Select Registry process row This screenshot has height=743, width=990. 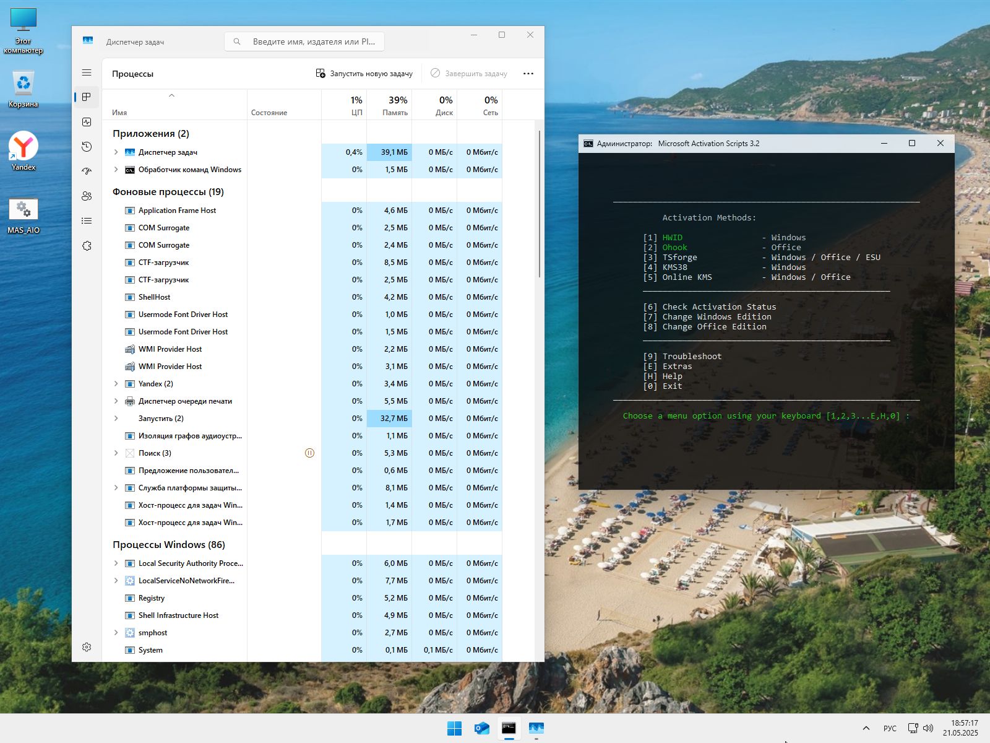pos(302,598)
